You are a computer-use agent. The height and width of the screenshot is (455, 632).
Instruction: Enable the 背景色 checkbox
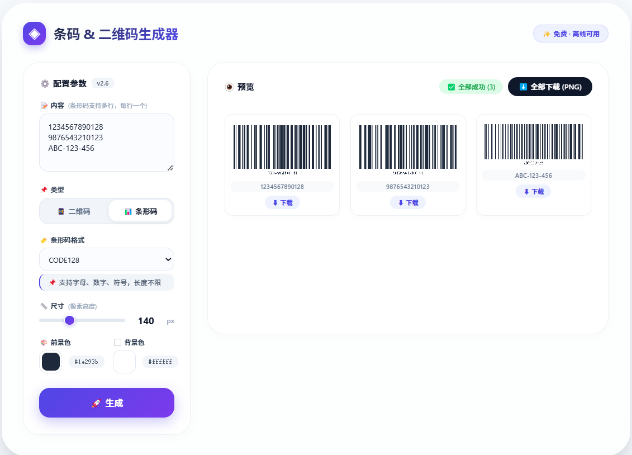click(118, 343)
